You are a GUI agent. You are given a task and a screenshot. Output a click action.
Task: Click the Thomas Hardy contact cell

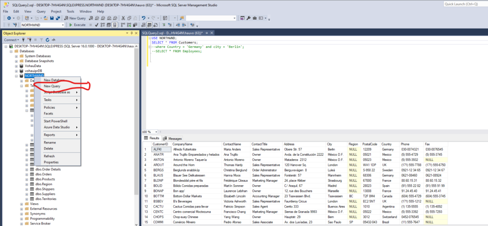point(236,165)
